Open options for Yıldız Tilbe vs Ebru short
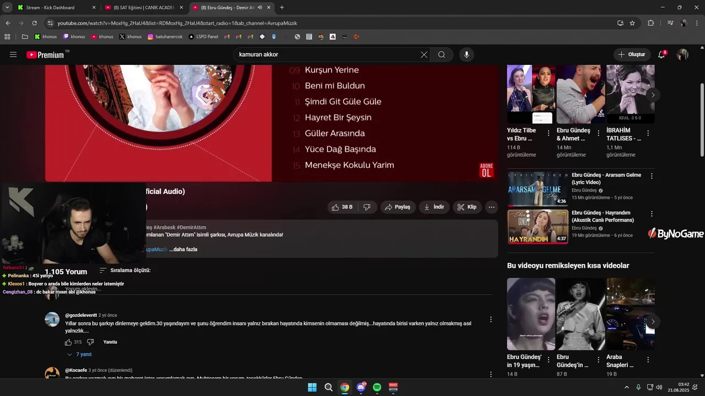Image resolution: width=705 pixels, height=396 pixels. [x=549, y=133]
